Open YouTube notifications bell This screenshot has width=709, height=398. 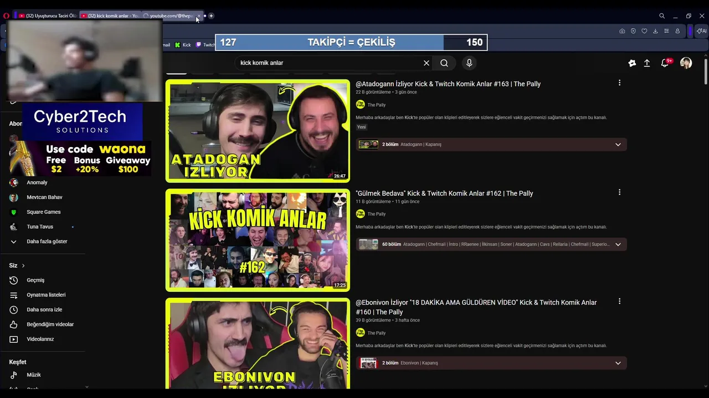click(665, 63)
